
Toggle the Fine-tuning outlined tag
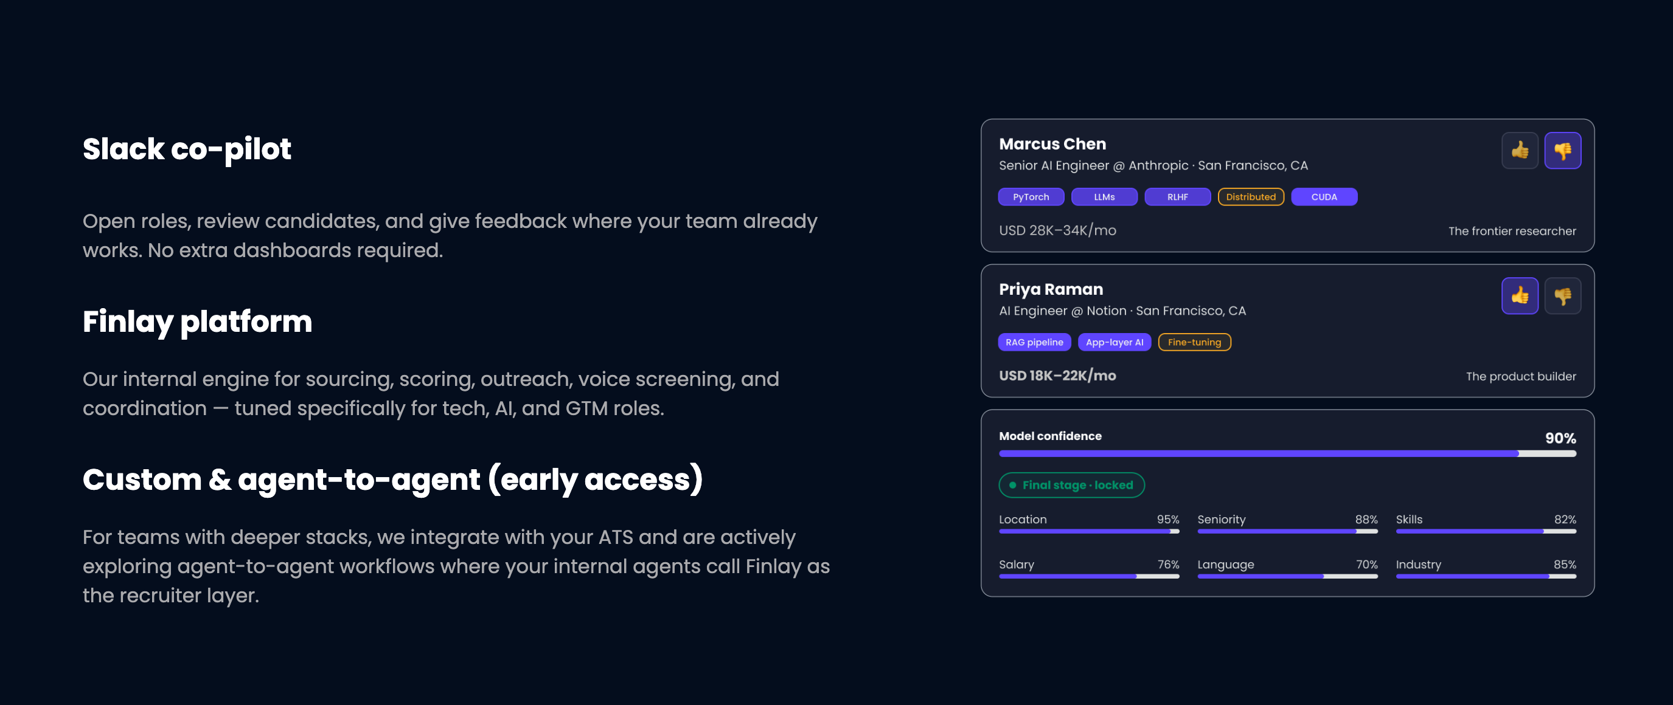(x=1194, y=342)
